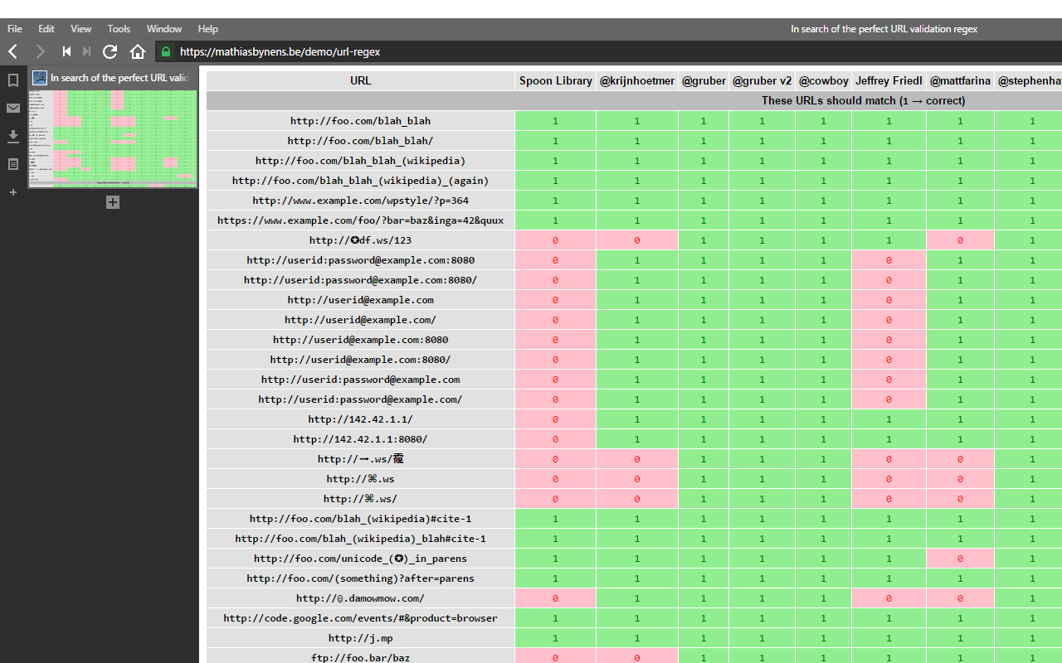
Task: Click the https://www.example.com/foo/?bar=baz URL cell
Action: 361,220
